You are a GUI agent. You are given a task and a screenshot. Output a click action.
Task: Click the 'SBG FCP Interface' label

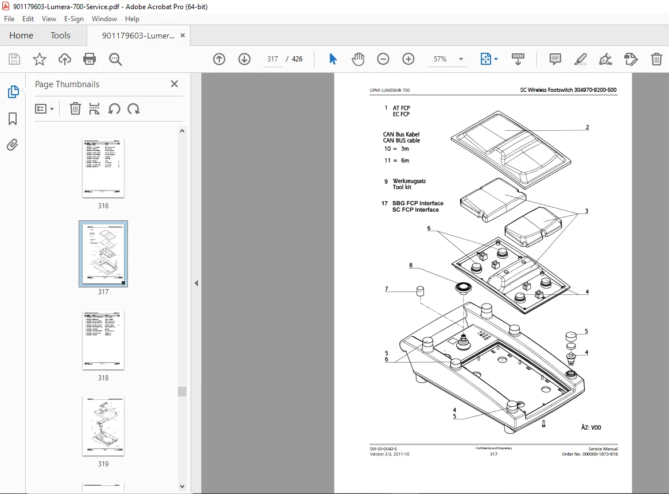[418, 204]
